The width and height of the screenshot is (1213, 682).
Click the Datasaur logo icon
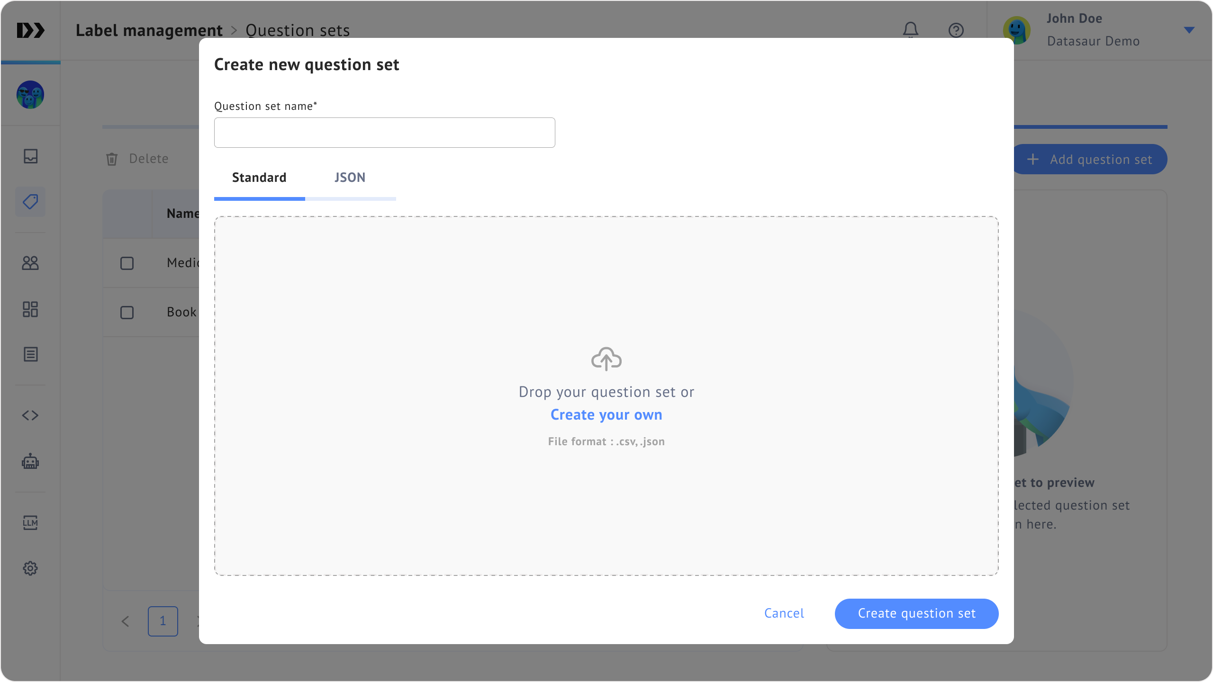point(30,30)
